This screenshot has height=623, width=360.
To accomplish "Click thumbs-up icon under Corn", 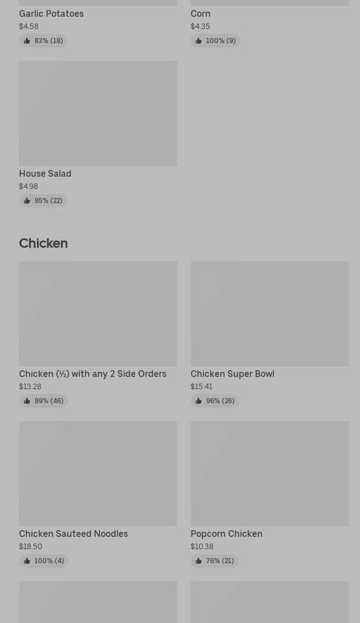I will (x=198, y=41).
